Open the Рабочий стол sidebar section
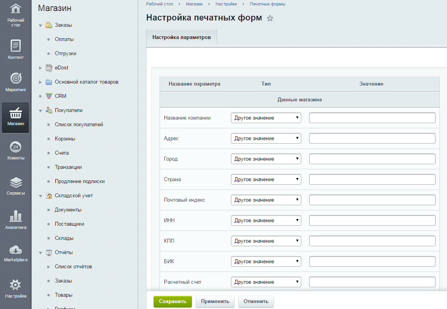Screen dimensions: 447x309 pyautogui.click(x=15, y=15)
